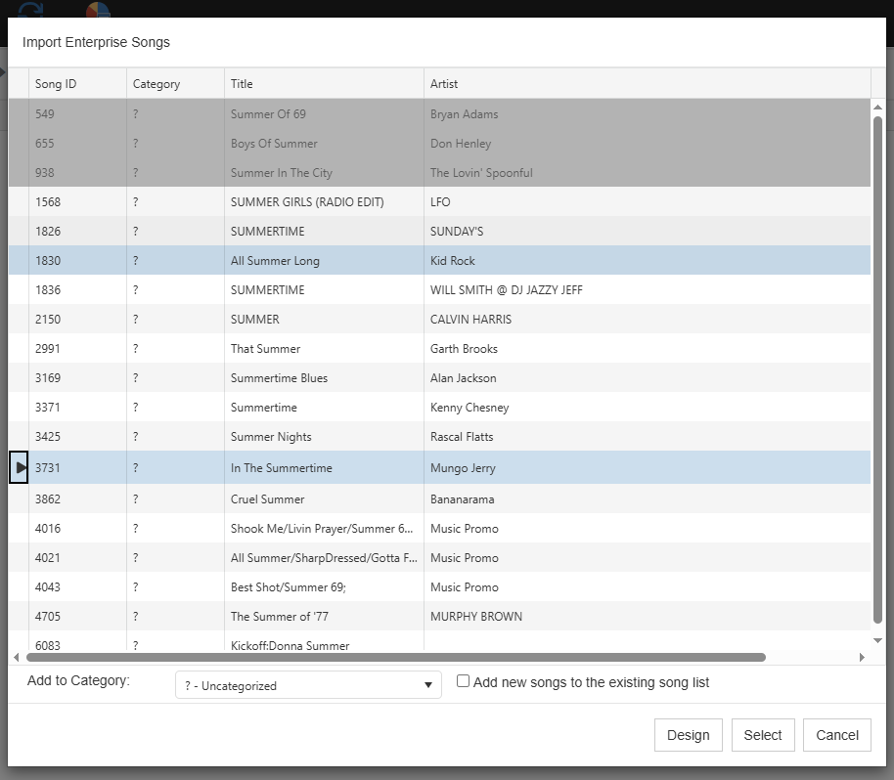Click the vertical scrollbar thumb

pyautogui.click(x=877, y=371)
